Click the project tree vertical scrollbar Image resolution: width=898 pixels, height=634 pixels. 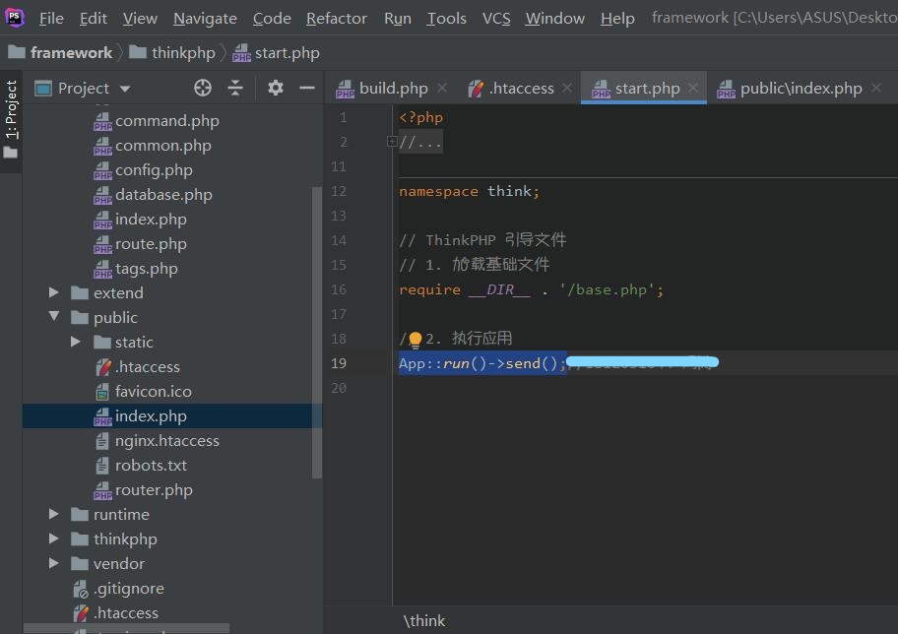coord(317,332)
